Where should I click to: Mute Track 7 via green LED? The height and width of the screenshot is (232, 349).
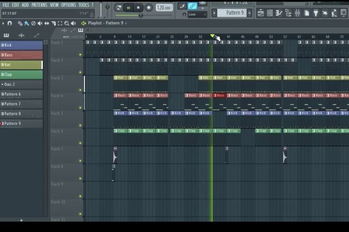pyautogui.click(x=80, y=161)
